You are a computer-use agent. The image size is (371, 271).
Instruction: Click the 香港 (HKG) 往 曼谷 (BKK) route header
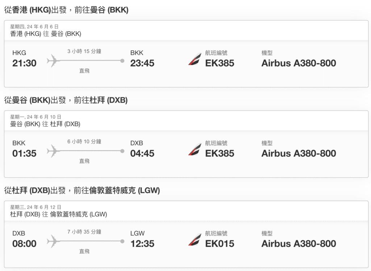click(46, 34)
